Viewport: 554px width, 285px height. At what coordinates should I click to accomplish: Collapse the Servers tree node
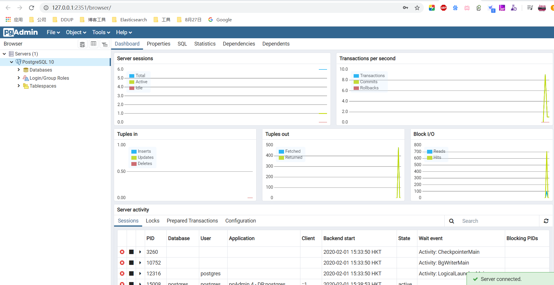pos(4,54)
